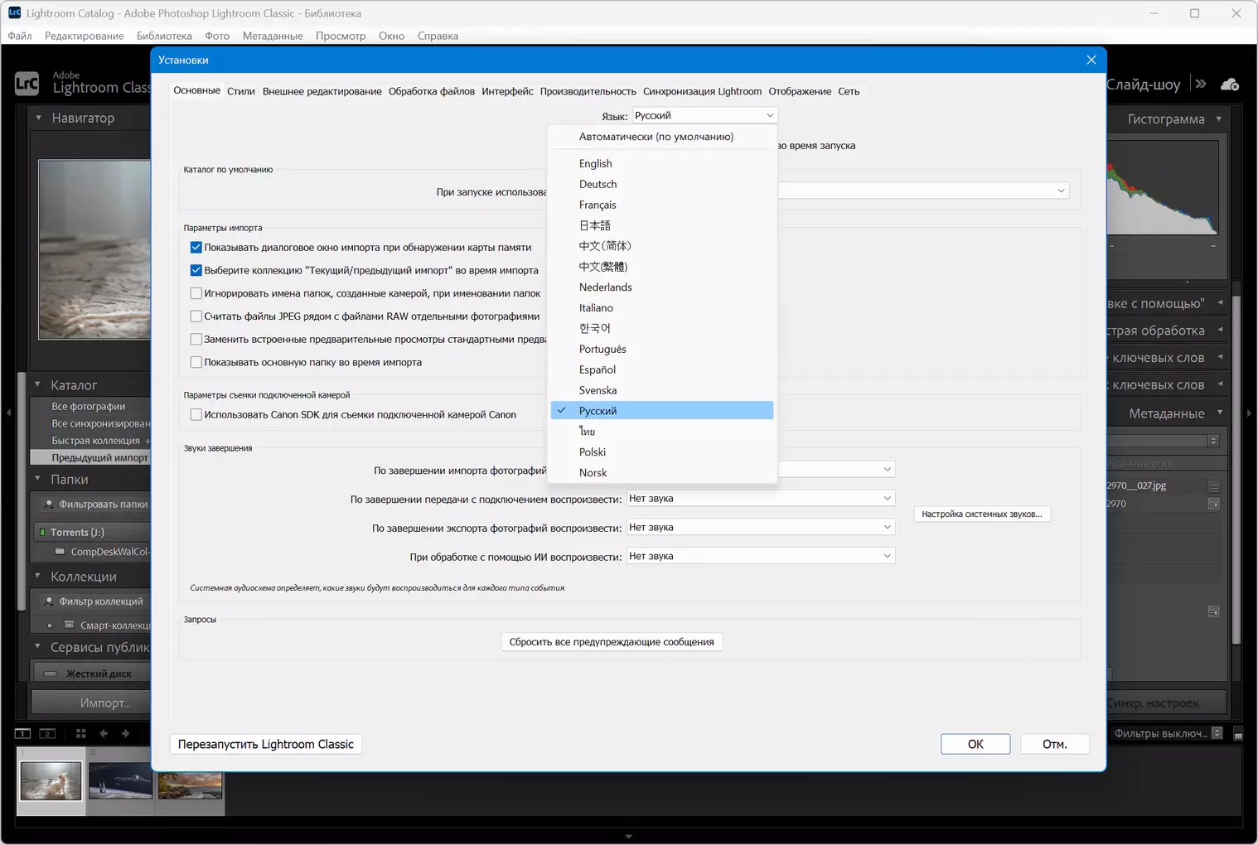Click the CompDeskWalCol folder icon
The height and width of the screenshot is (845, 1258).
tap(60, 552)
